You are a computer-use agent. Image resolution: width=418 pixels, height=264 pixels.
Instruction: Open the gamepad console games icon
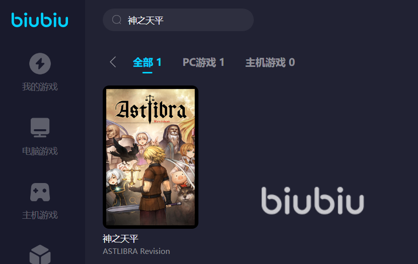(x=40, y=192)
